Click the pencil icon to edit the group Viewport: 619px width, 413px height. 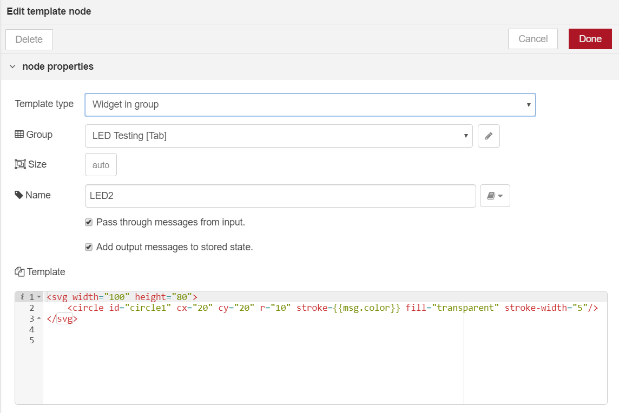click(x=489, y=136)
